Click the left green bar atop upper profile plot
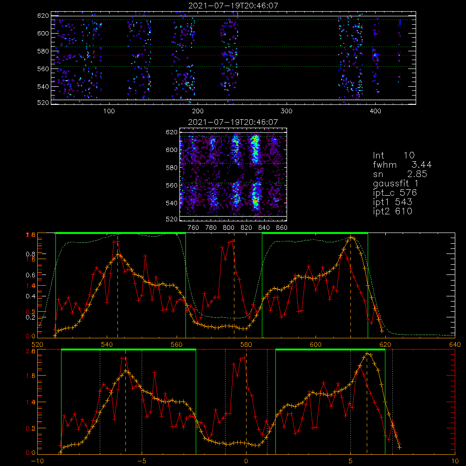The height and width of the screenshot is (466, 466). 121,233
